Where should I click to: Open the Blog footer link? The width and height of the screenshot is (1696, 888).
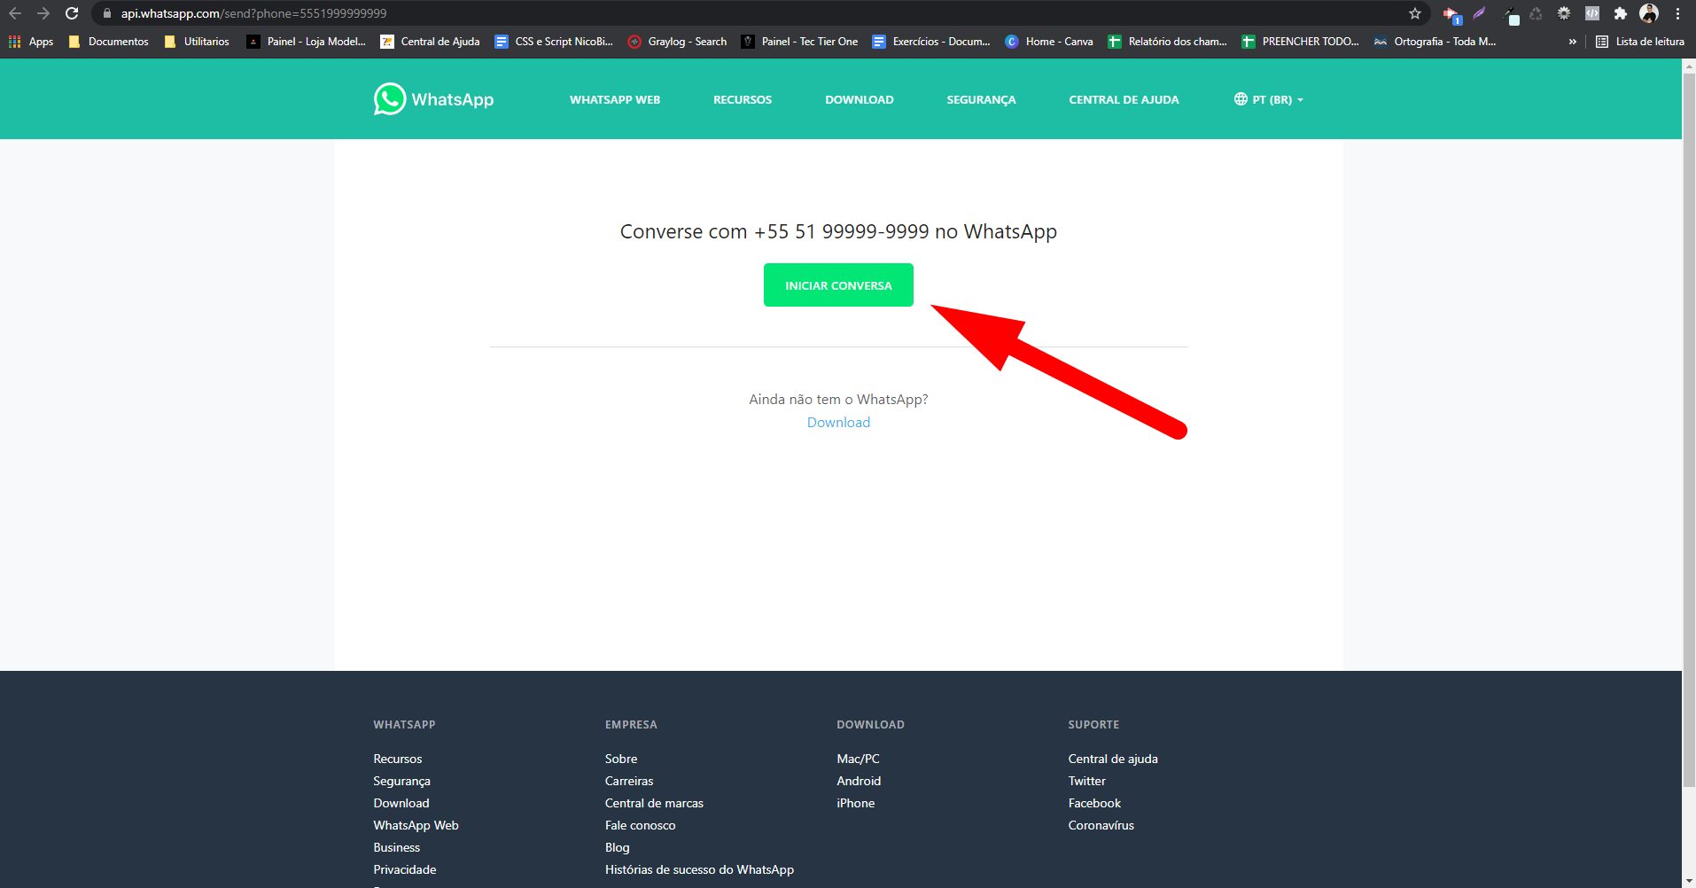click(x=617, y=847)
